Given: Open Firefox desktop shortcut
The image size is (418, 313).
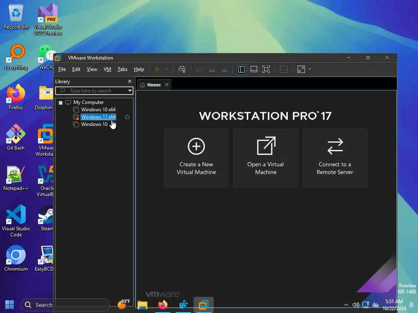Looking at the screenshot, I should tap(16, 97).
